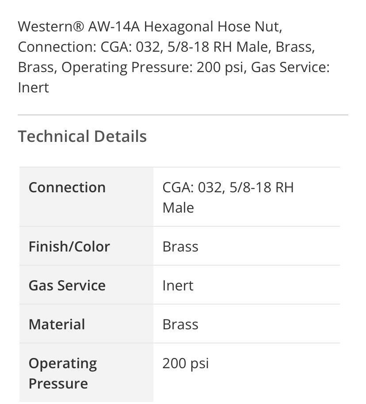This screenshot has height=404, width=366.
Task: Click Operating Pressure: 200 psi in description
Action: 152,68
